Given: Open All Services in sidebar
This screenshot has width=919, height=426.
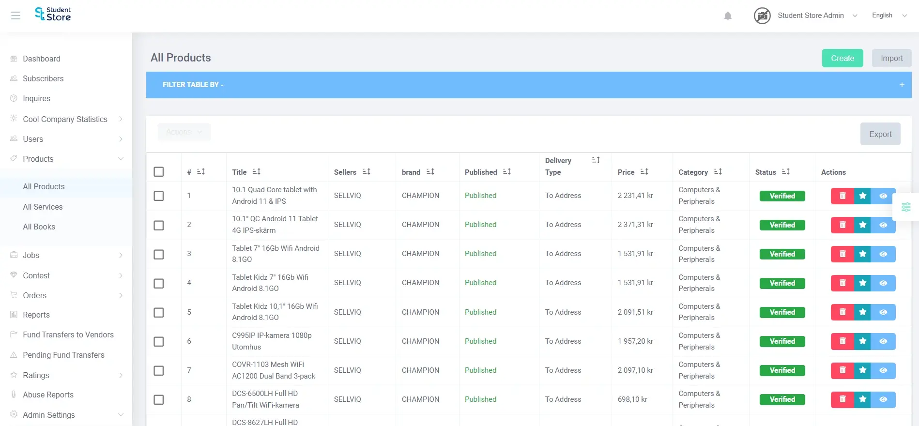Looking at the screenshot, I should [43, 207].
